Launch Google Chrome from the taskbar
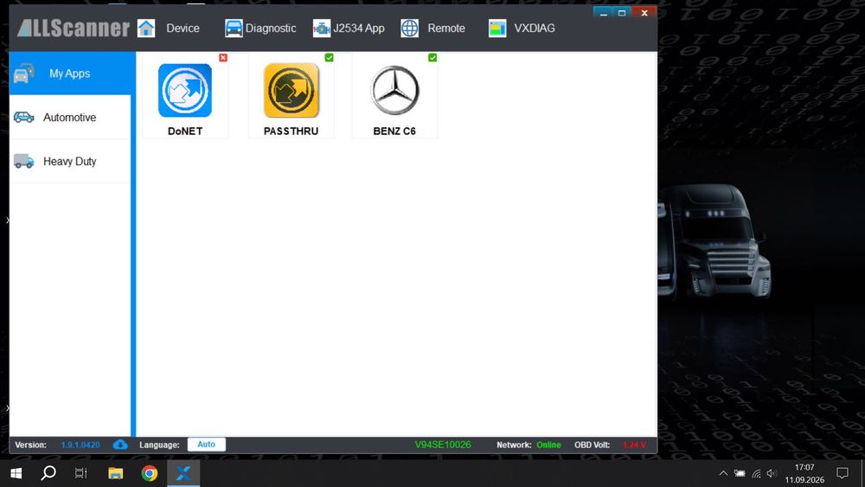Viewport: 865px width, 487px height. point(149,473)
